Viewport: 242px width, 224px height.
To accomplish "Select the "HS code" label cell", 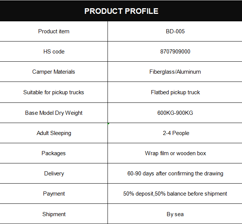I will coord(54,52).
